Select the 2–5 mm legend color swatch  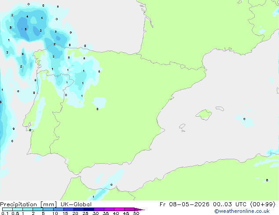click(x=38, y=209)
